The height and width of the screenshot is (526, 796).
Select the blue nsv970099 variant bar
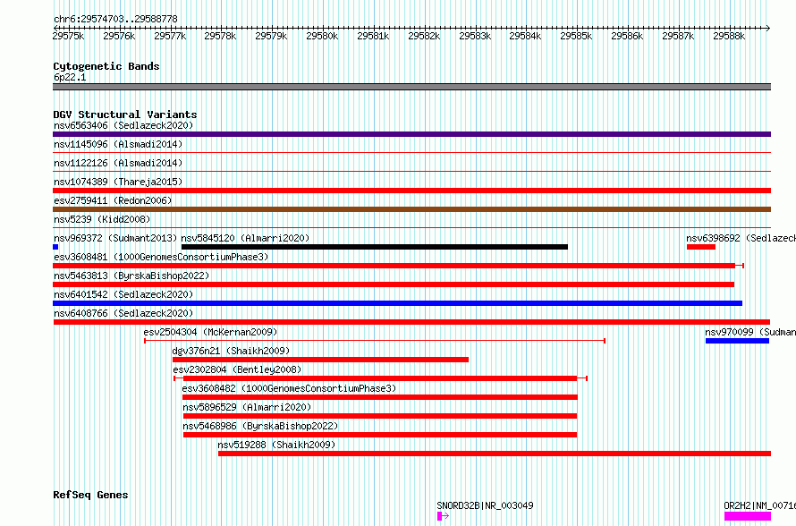coord(737,341)
